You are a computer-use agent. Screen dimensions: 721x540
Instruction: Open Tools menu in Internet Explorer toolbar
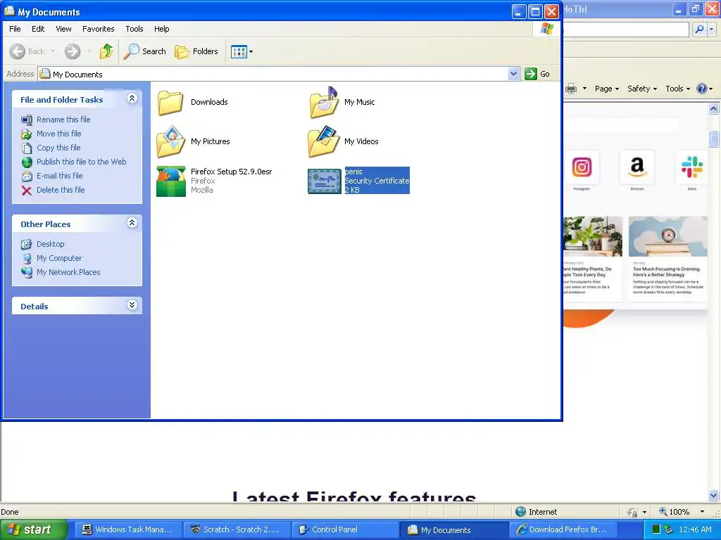click(x=677, y=89)
